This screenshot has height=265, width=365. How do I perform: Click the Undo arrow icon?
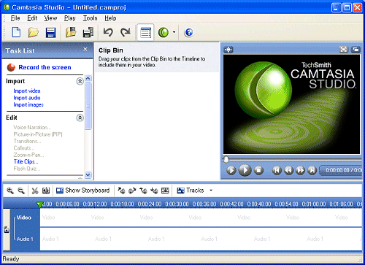pos(108,32)
